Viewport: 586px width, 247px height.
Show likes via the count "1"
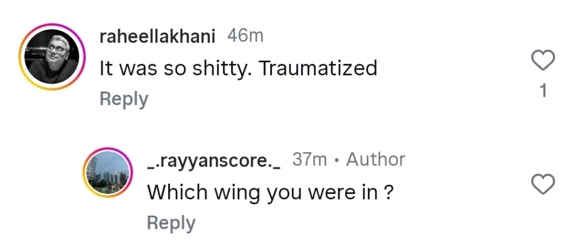click(x=544, y=91)
